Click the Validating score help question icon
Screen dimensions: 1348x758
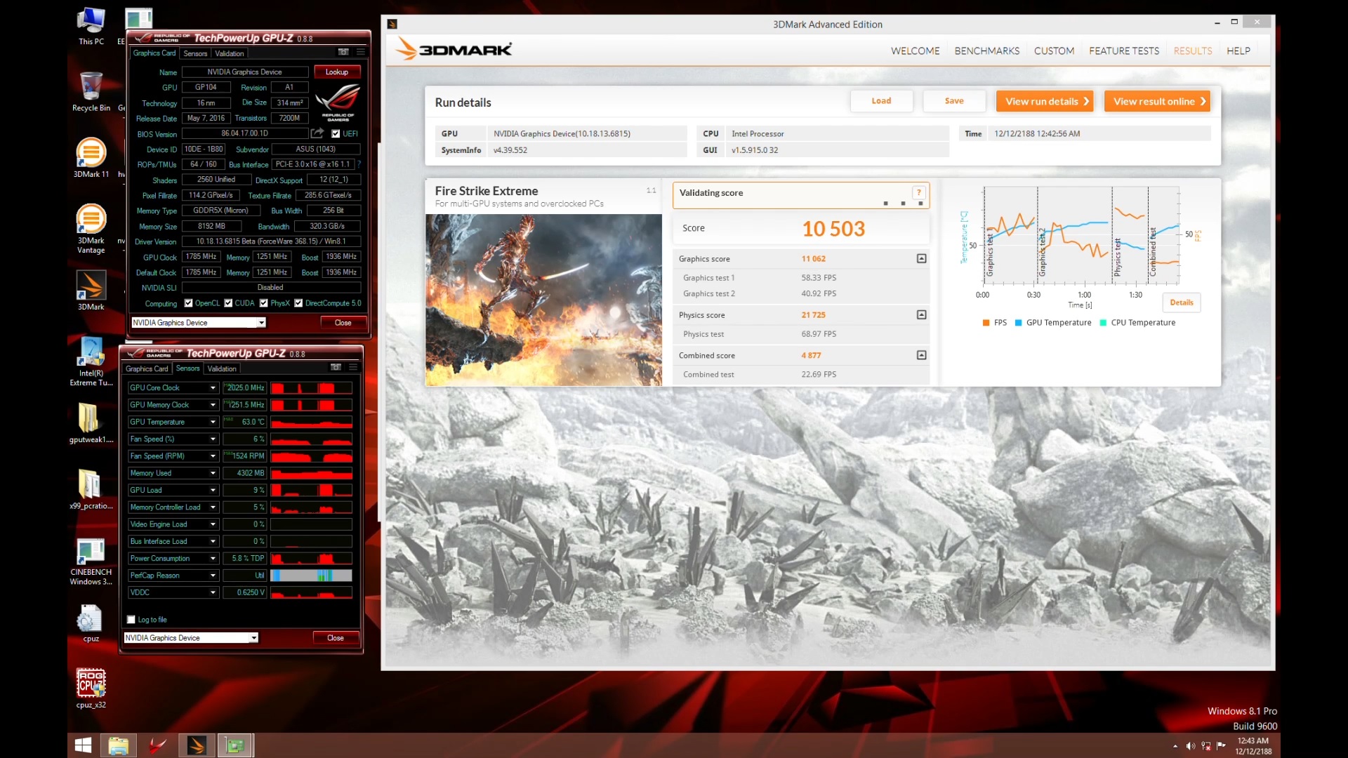coord(918,192)
